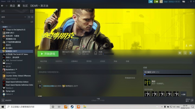Open user 3303322981 profile link
This screenshot has height=109, width=195.
49,86
